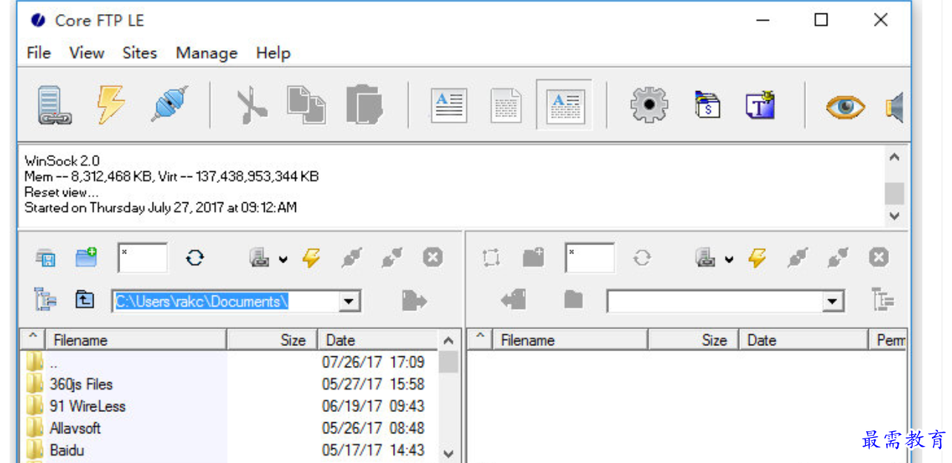Image resolution: width=952 pixels, height=463 pixels.
Task: Click the Cut scissors toolbar icon
Action: click(251, 106)
